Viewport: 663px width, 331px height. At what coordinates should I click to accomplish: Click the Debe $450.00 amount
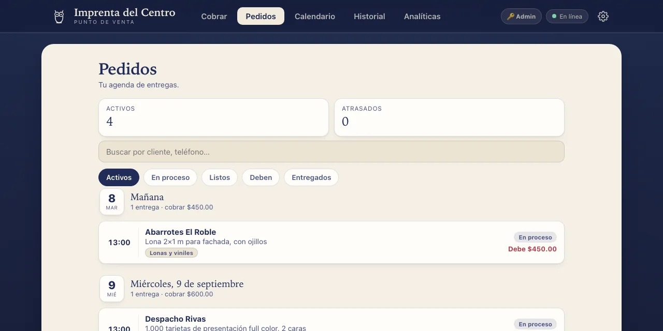(532, 249)
